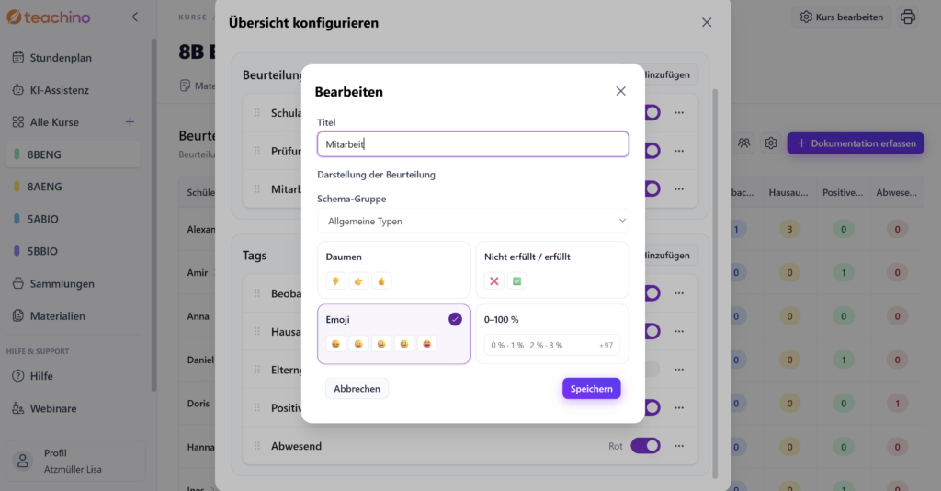Screen dimensions: 941x491
Task: Collapse the sidebar with the arrow icon
Action: click(x=135, y=17)
